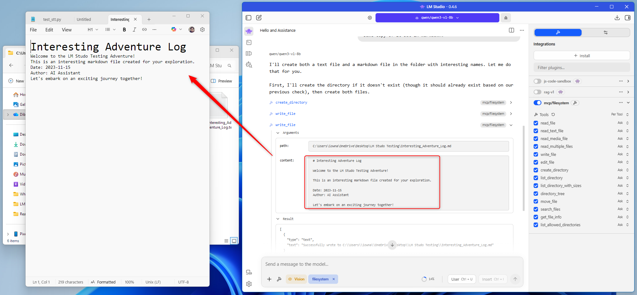Uncheck the move_file tool checkbox
Screen dimensions: 637x295
[x=536, y=201]
